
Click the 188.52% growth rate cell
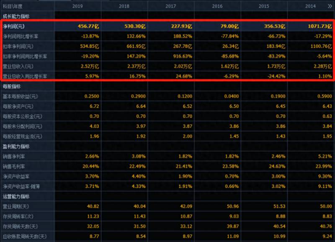(183, 36)
